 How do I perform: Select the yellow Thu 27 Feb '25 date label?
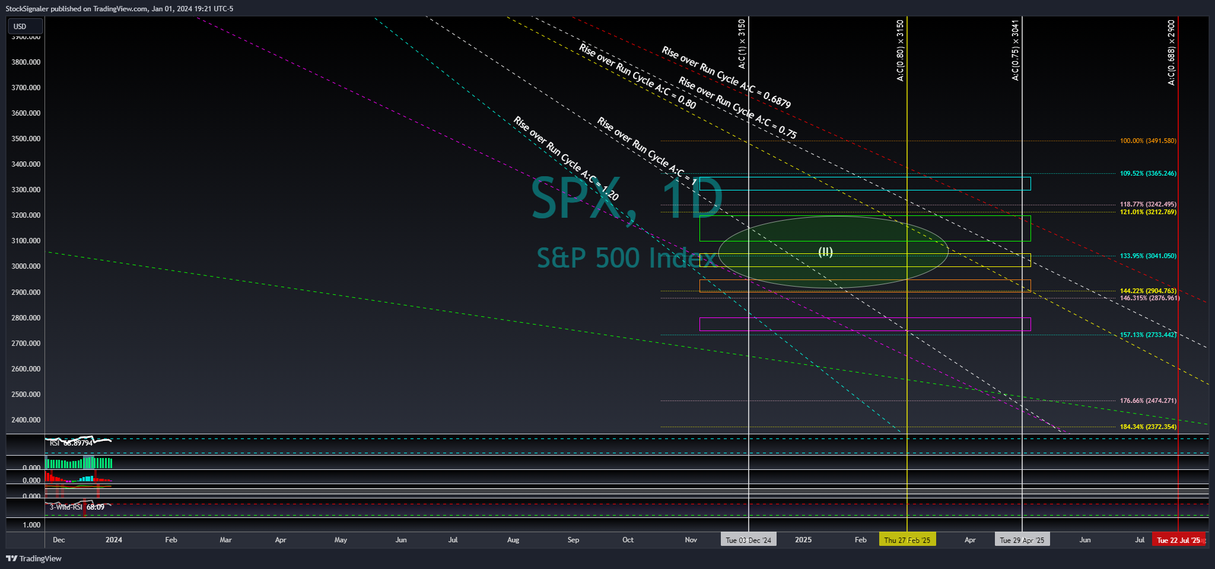click(907, 540)
